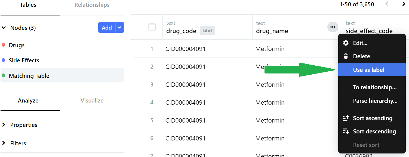Go to the next page arrow
The height and width of the screenshot is (157, 409).
pyautogui.click(x=404, y=4)
